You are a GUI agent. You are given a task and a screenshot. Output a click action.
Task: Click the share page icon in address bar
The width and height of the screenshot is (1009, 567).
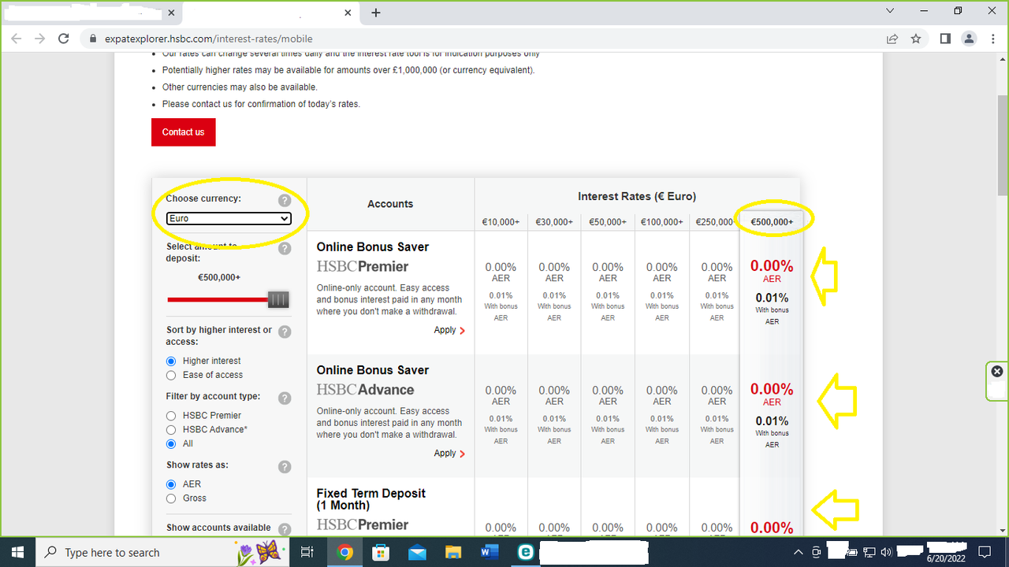892,39
